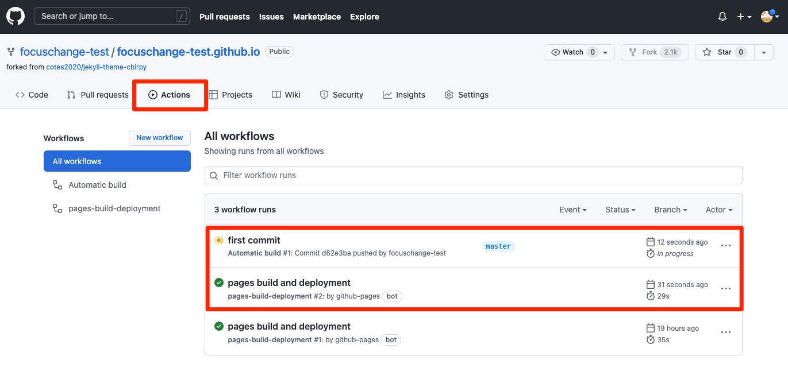Click the Automatic build workflow icon

pyautogui.click(x=57, y=185)
